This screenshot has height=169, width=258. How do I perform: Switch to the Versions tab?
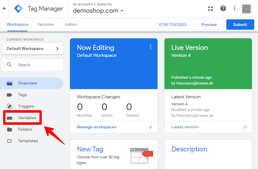(x=45, y=24)
